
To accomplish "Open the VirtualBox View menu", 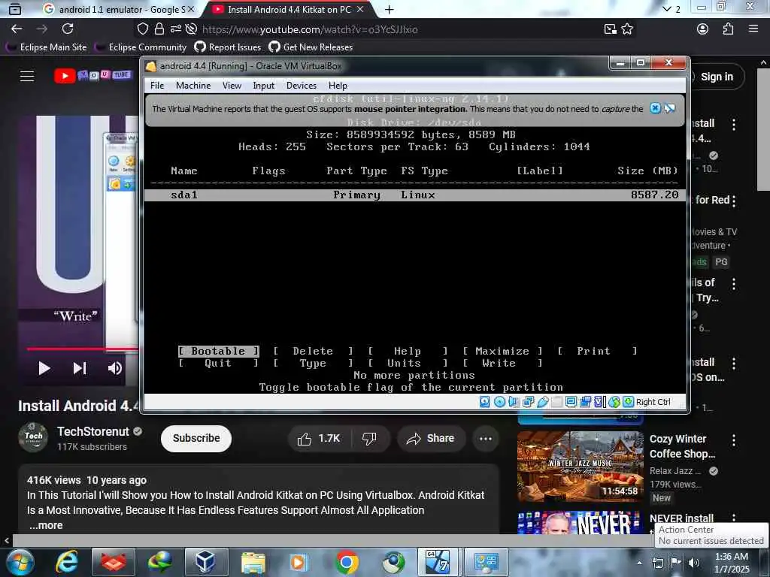I will coord(232,86).
